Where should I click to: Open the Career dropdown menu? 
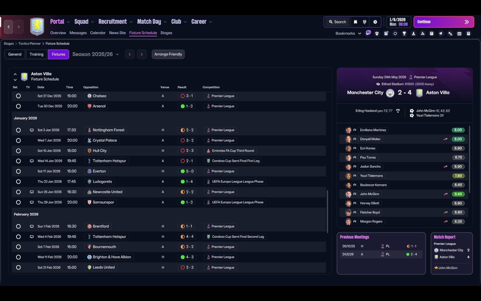(x=202, y=21)
